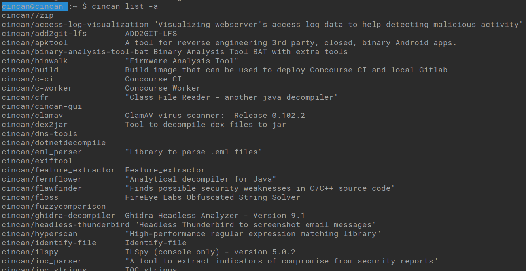Click FireEye Labs Obfuscated String Solver text
Viewport: 526px width, 271px height.
coord(213,197)
